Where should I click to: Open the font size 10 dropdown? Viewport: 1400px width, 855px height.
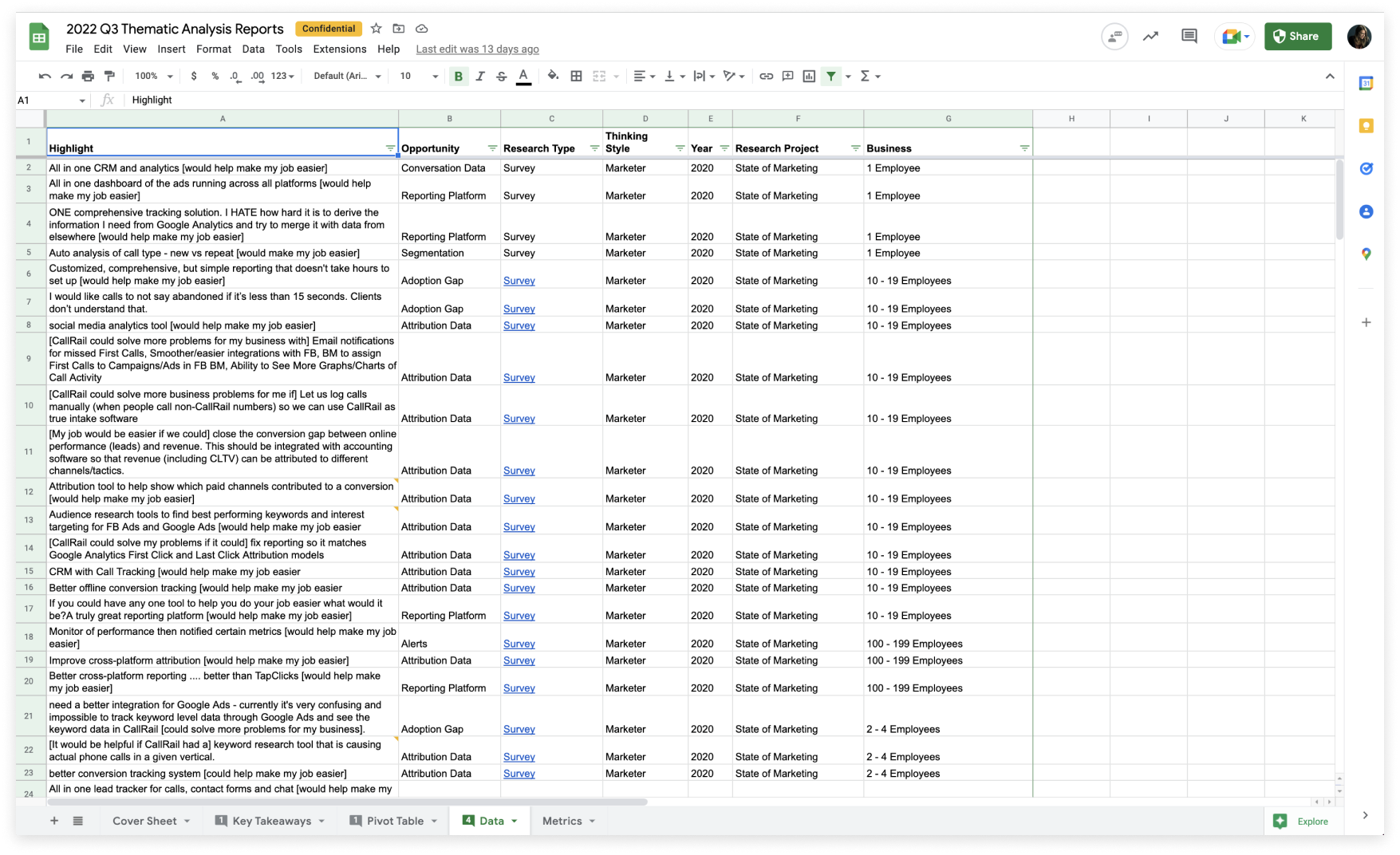419,77
